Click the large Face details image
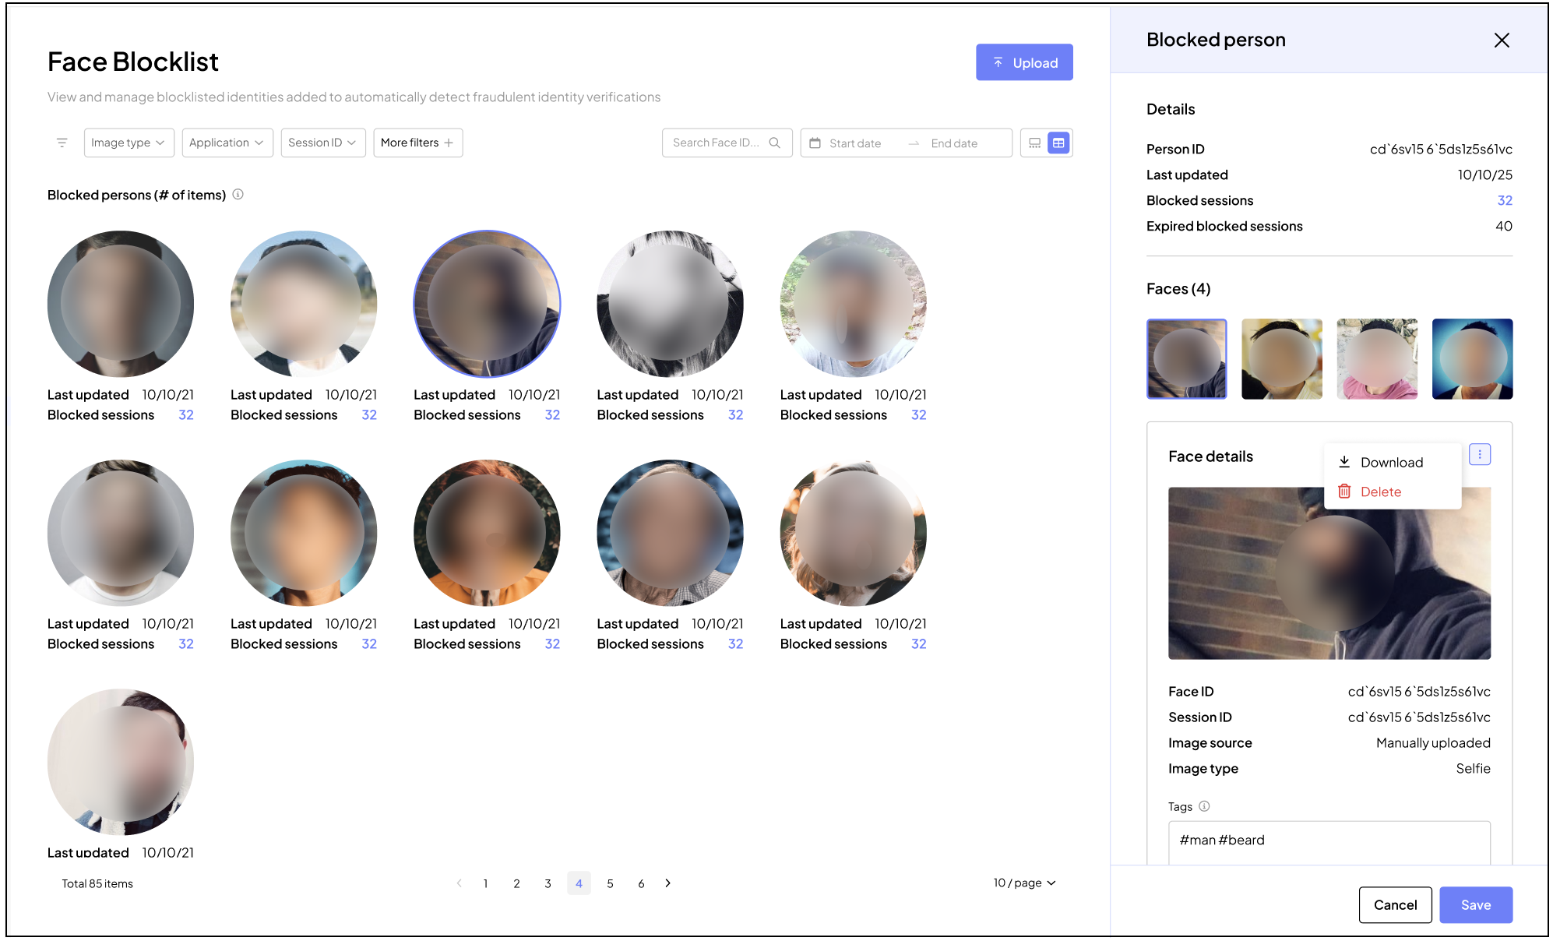The width and height of the screenshot is (1553, 941). click(1329, 573)
